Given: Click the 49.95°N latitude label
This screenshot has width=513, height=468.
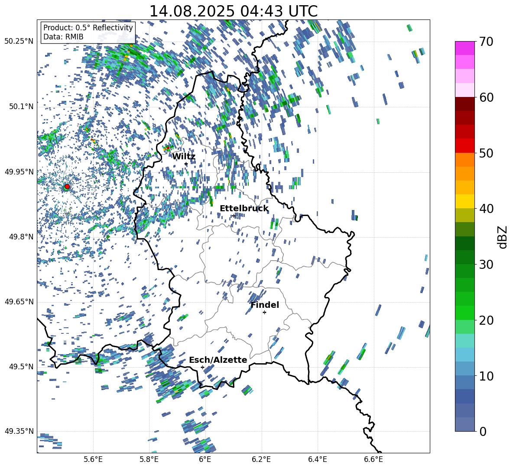Looking at the screenshot, I should [x=19, y=171].
